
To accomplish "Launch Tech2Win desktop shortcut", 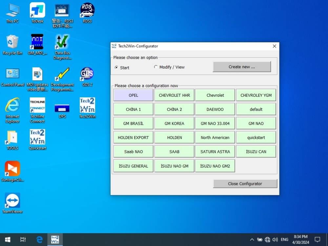I will pos(87,108).
